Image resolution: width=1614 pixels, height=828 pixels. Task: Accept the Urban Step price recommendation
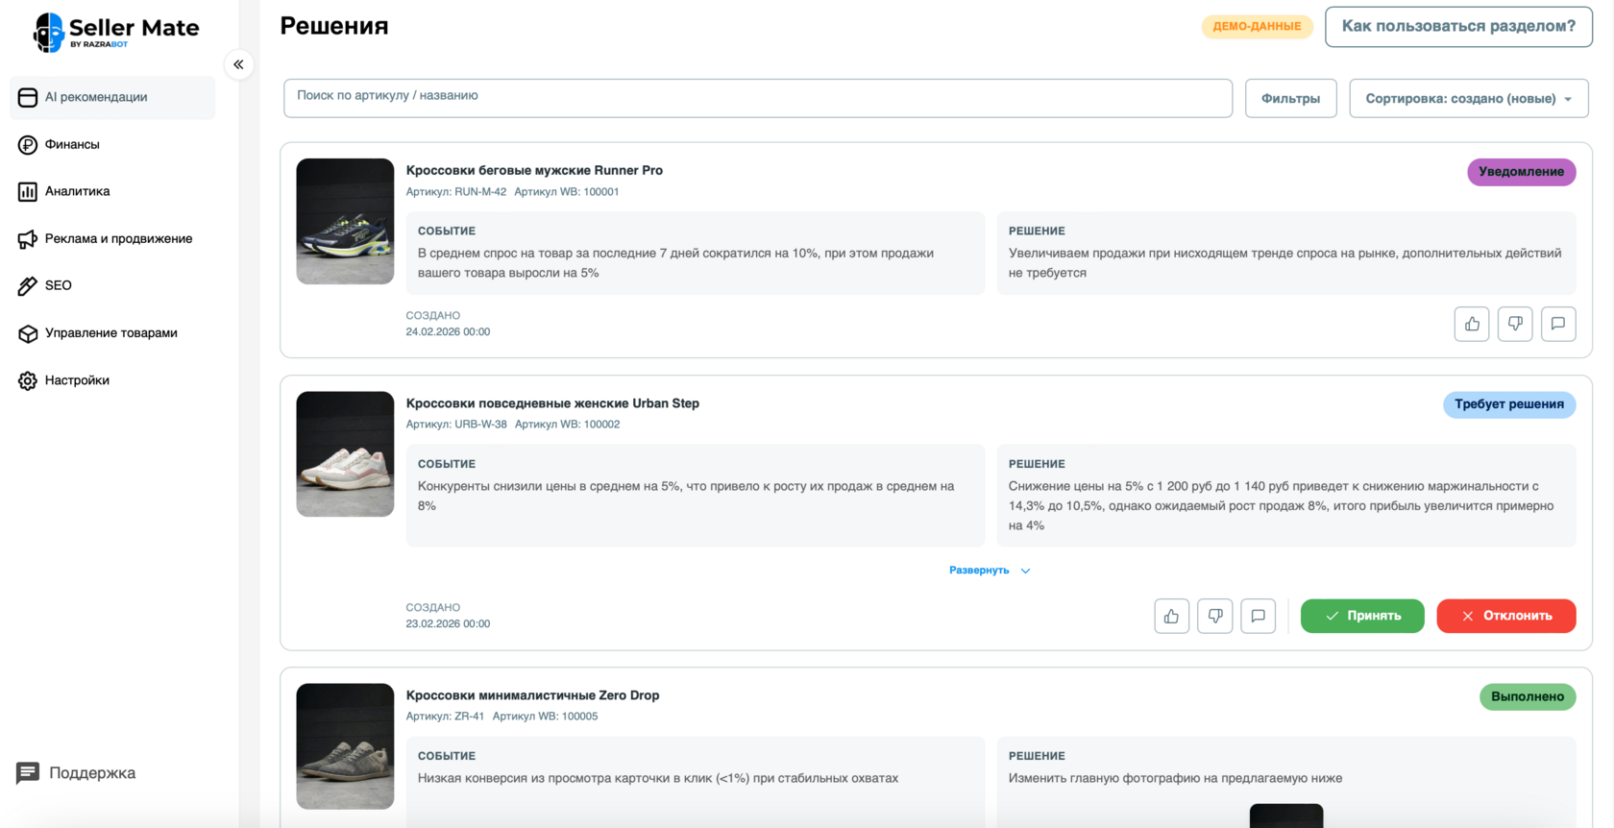1361,616
